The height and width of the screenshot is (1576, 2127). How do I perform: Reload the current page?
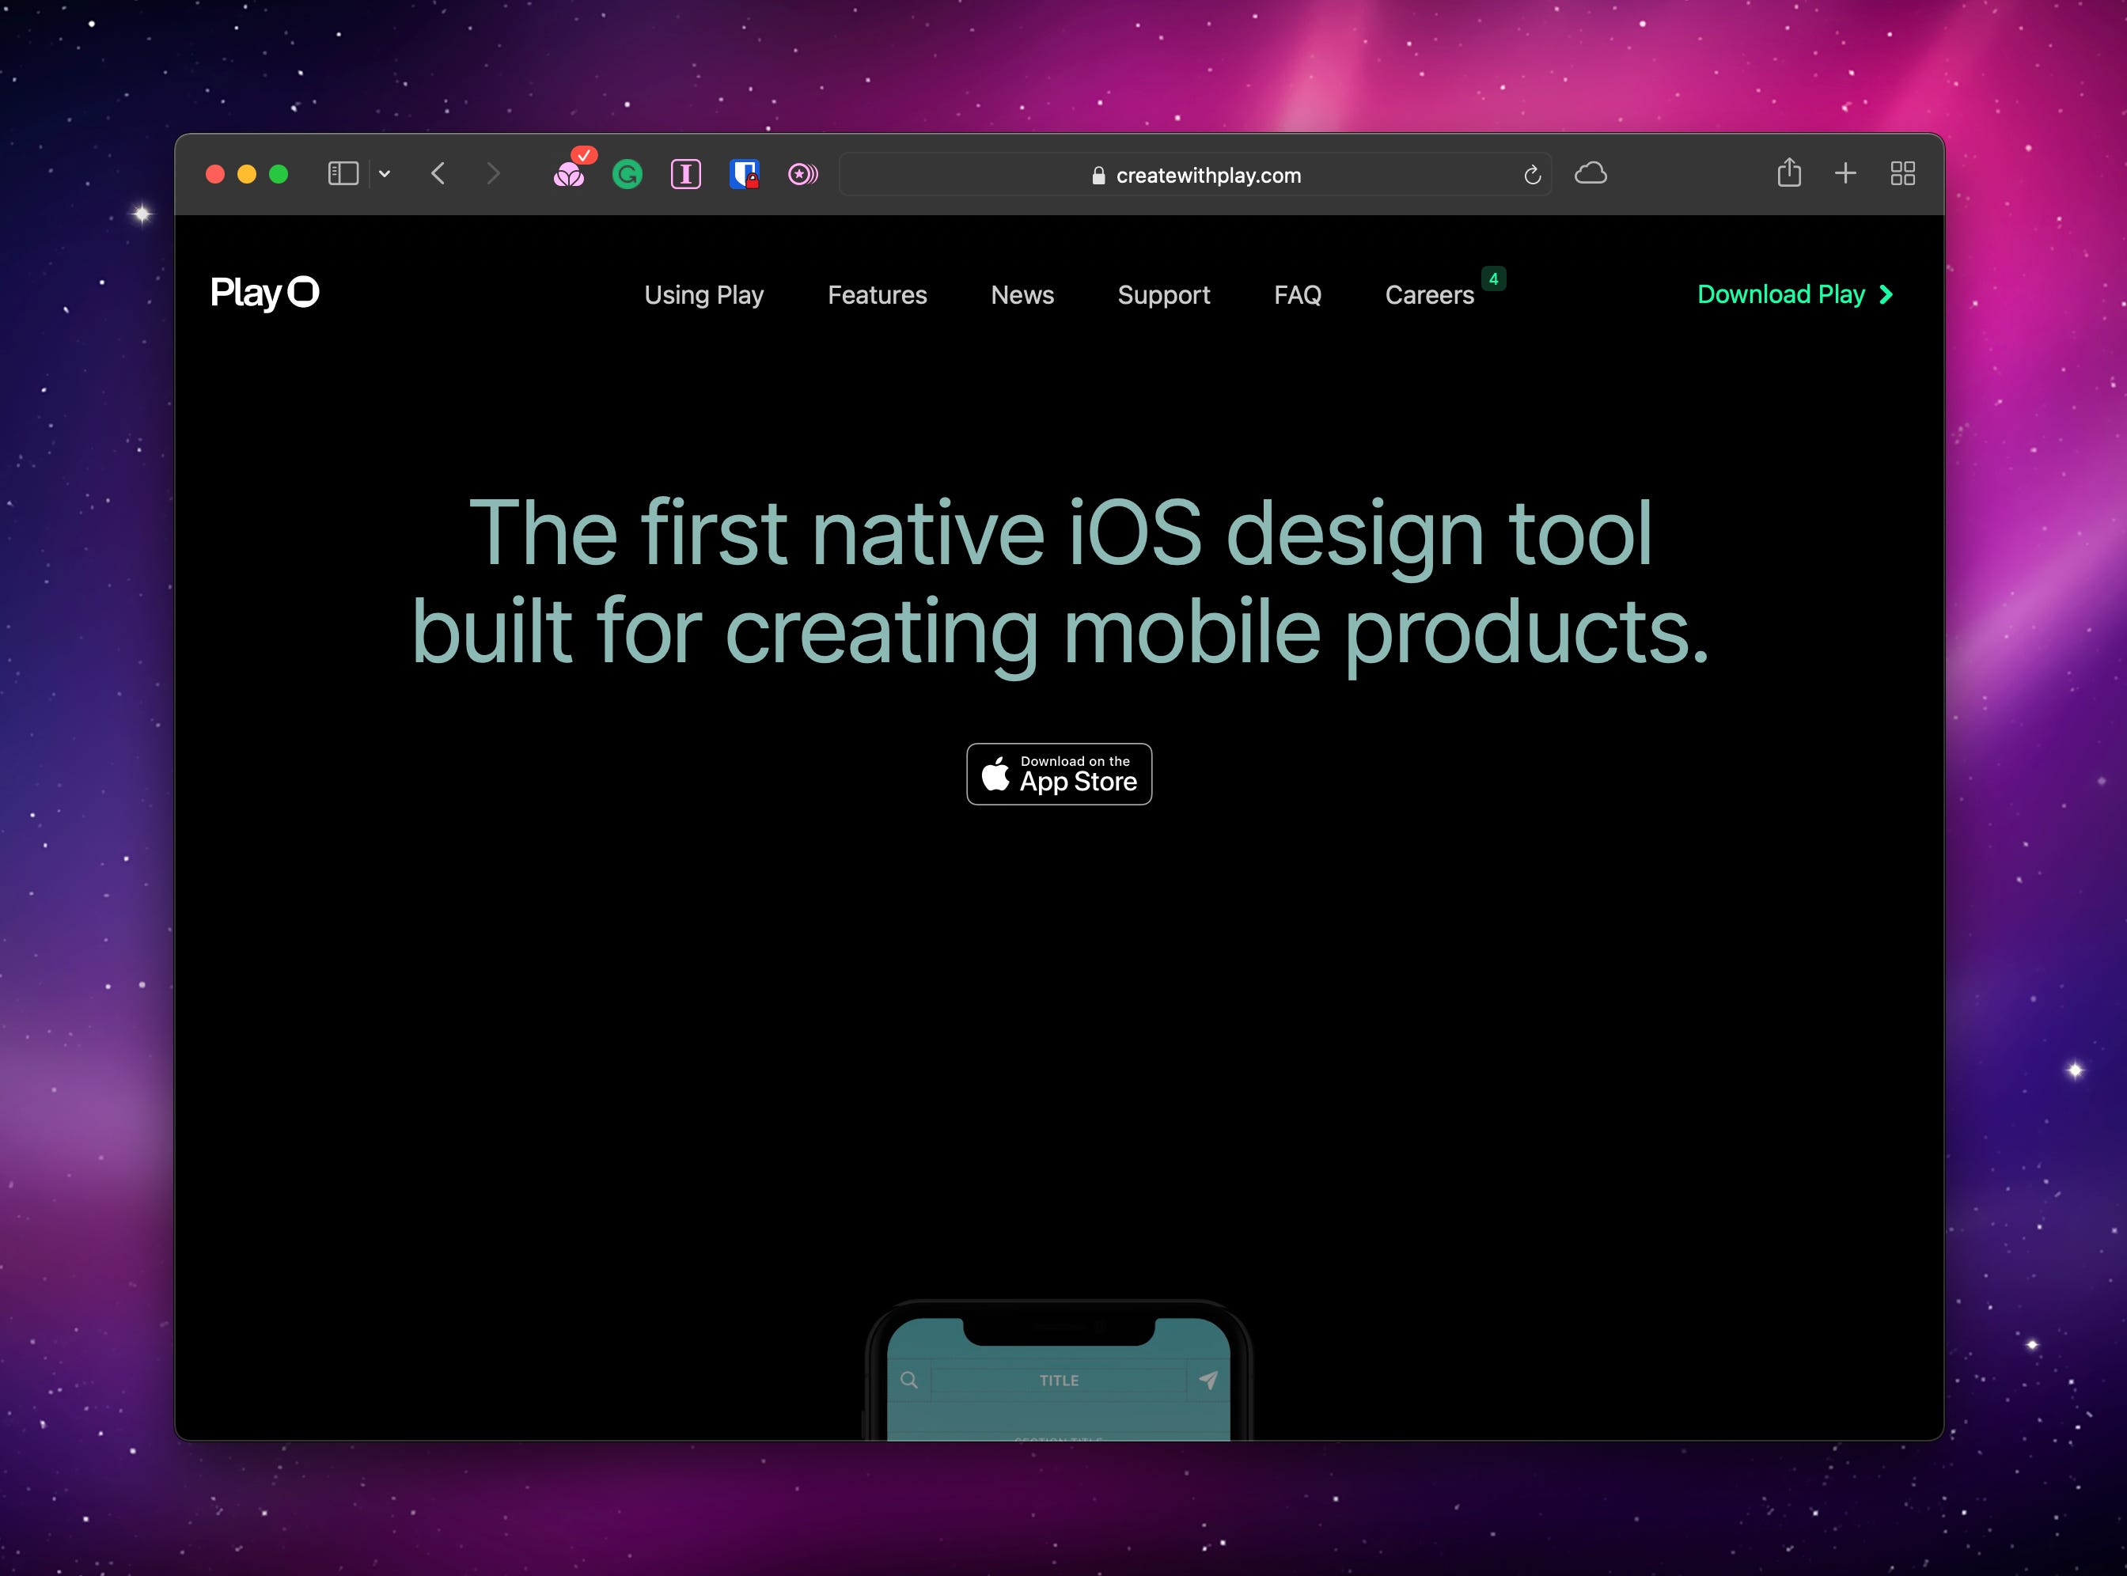(x=1533, y=176)
